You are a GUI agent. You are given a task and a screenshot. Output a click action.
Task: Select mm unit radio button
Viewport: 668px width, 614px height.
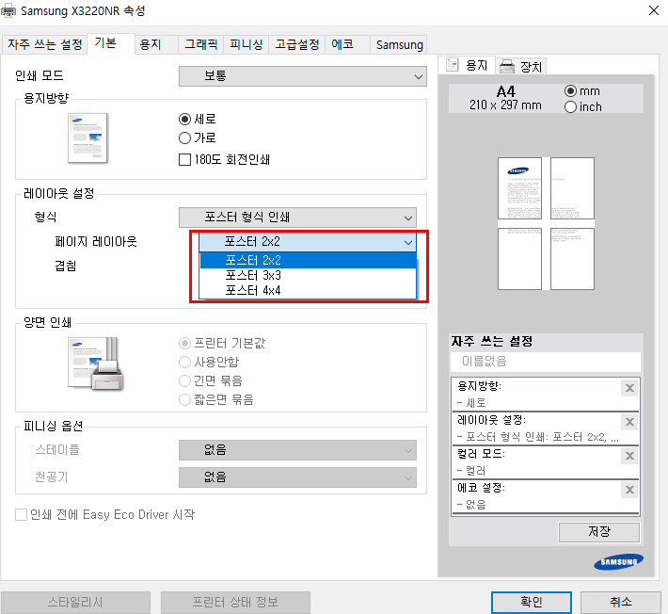click(570, 91)
